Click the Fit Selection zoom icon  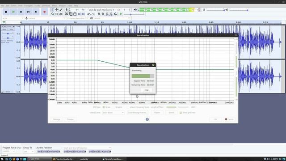[x=107, y=14]
